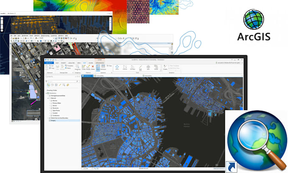Select the Imagery layer row
The width and height of the screenshot is (288, 173).
(x=64, y=121)
